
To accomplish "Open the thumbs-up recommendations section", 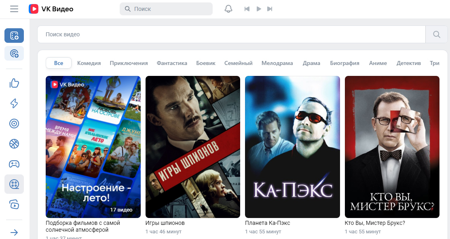I will tap(14, 83).
